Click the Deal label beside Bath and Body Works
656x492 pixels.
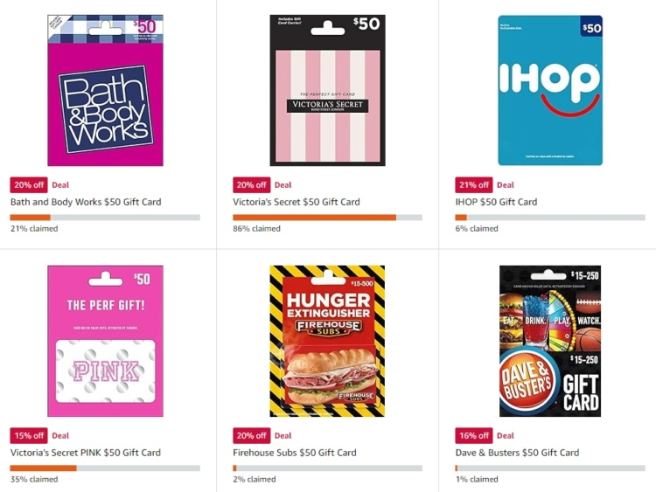coord(60,184)
